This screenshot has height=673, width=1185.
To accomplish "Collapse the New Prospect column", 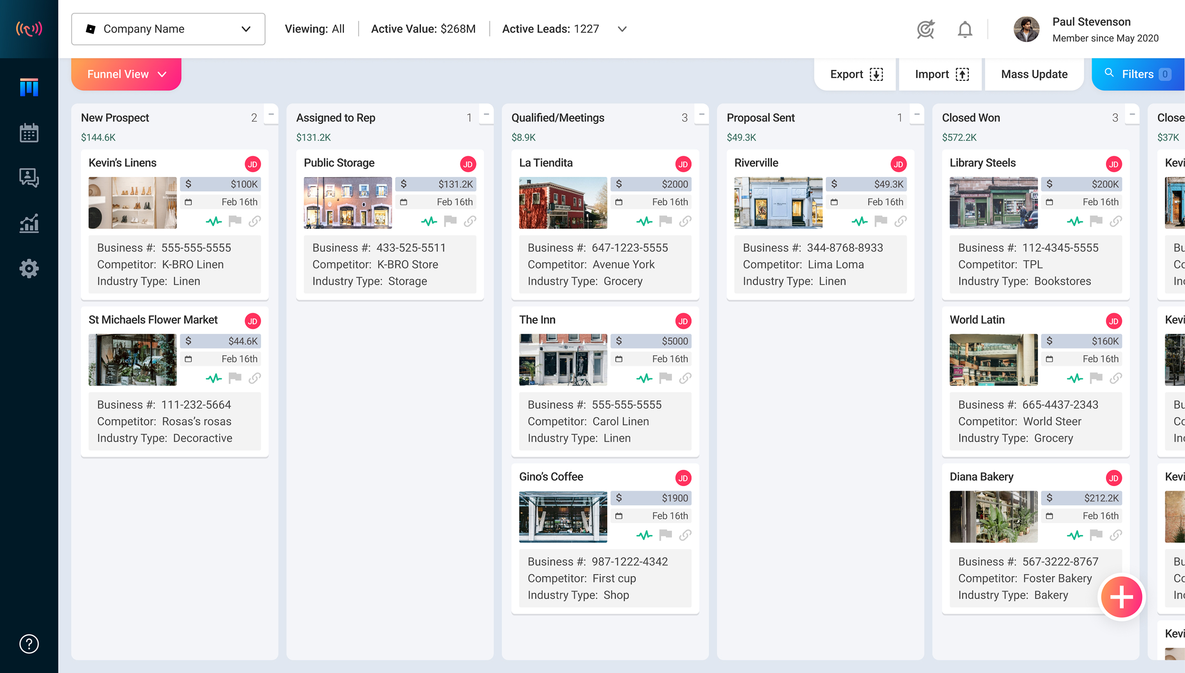I will pos(270,114).
